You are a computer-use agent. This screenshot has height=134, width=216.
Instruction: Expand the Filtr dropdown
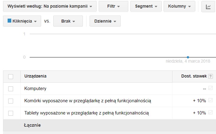113,6
